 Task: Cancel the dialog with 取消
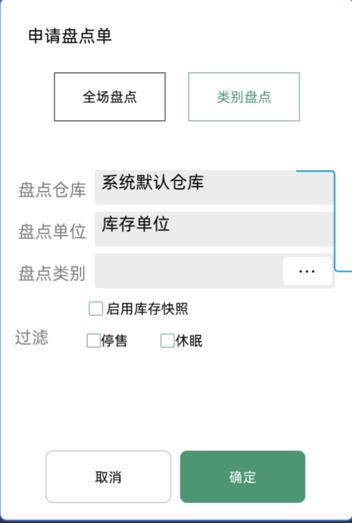pos(108,476)
